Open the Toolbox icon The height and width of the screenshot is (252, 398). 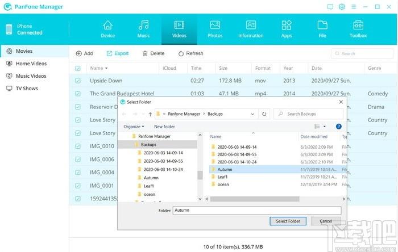pos(358,25)
